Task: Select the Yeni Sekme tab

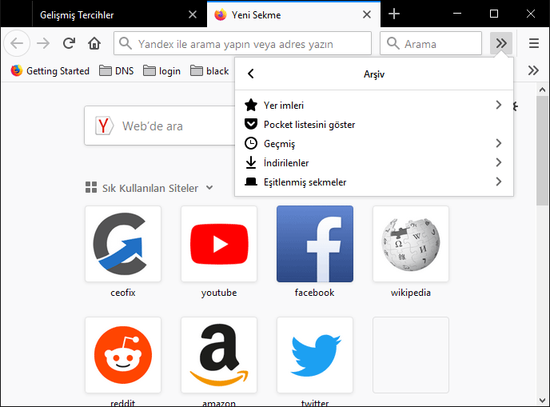Action: 293,14
